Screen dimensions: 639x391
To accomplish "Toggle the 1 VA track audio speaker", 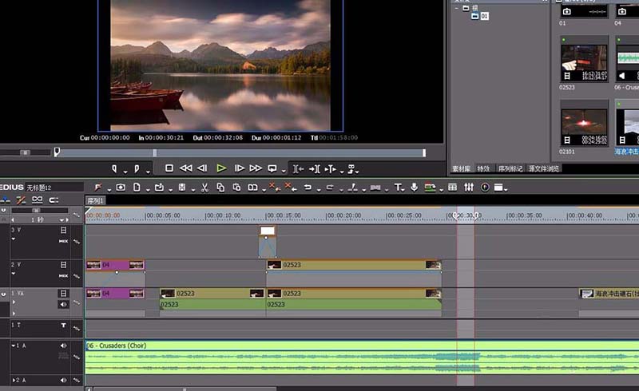I will [x=63, y=304].
